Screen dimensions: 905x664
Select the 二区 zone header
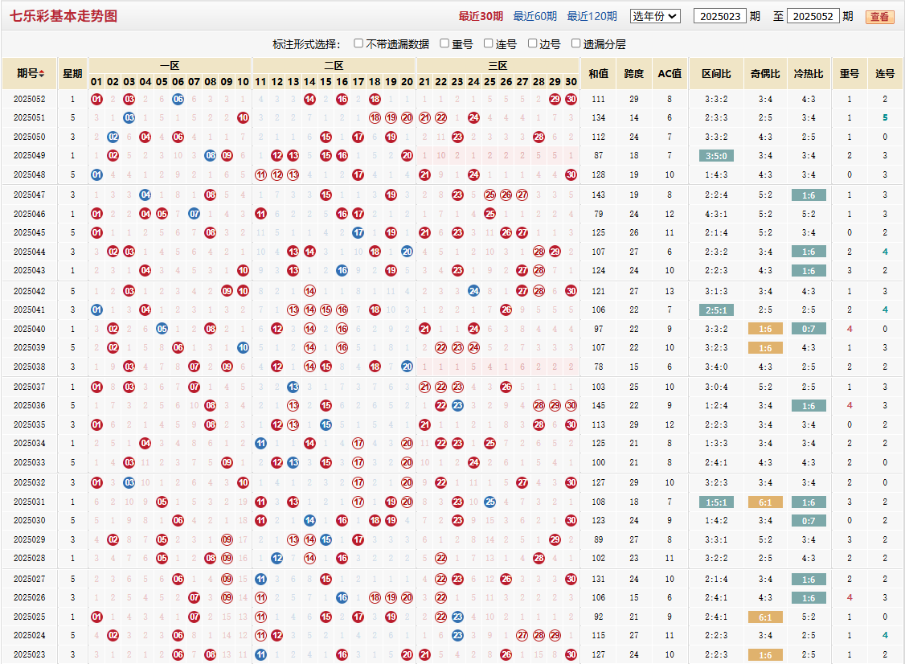click(334, 66)
